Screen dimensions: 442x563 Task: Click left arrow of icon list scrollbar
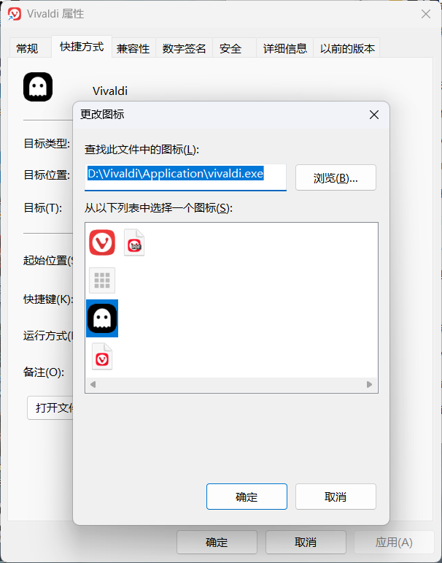point(93,385)
